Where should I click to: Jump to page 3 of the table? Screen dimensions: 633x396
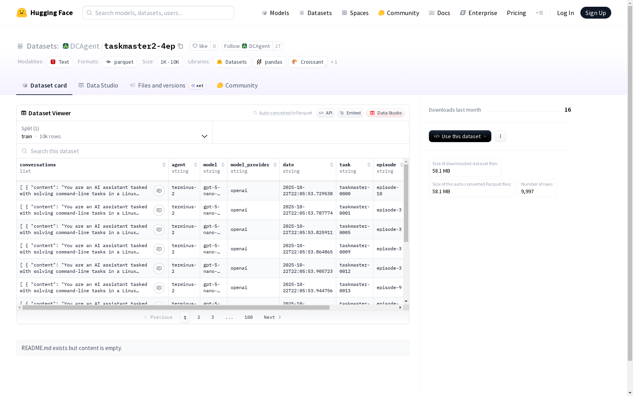[212, 317]
